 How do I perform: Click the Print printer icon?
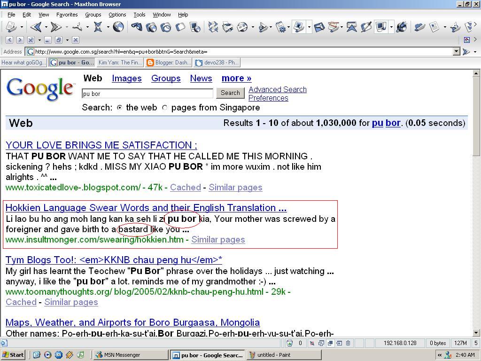[x=228, y=27]
